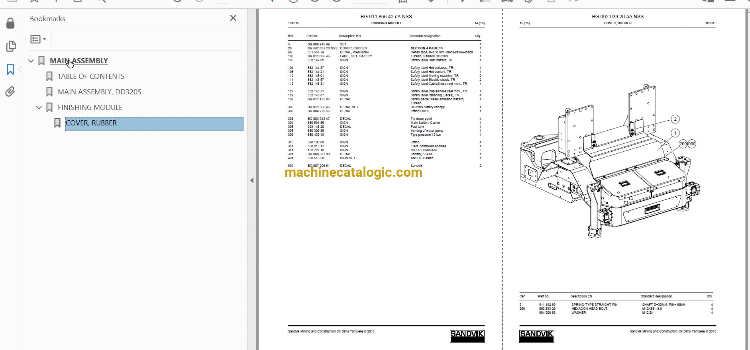Screen dimensions: 750x350
Task: Click the DECAL, WARNING description
Action: (354, 52)
